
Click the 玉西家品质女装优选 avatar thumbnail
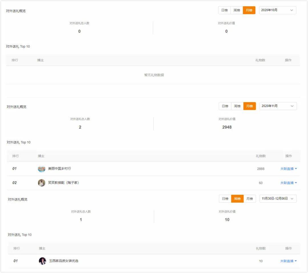click(x=42, y=261)
